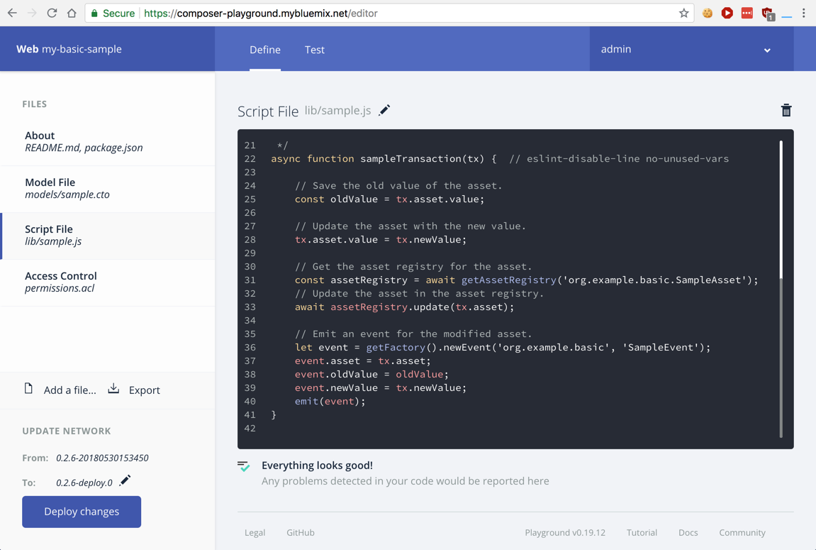Switch to the Test tab
The width and height of the screenshot is (816, 550).
[x=314, y=50]
